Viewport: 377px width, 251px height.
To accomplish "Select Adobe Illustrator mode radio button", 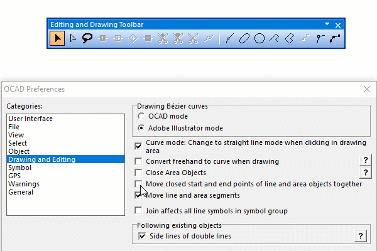I will point(141,128).
